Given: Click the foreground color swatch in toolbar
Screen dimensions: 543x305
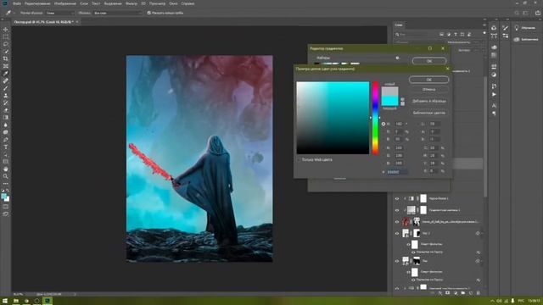Looking at the screenshot, I should [x=3, y=197].
